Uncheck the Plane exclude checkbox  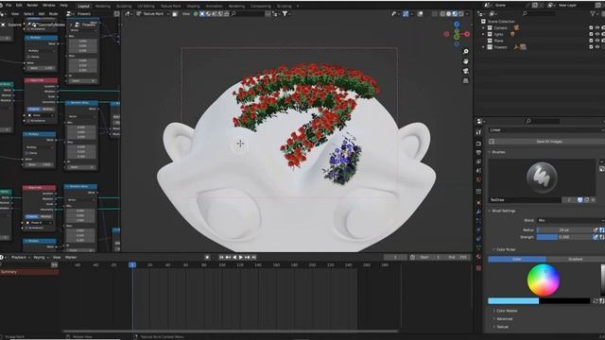click(x=591, y=41)
